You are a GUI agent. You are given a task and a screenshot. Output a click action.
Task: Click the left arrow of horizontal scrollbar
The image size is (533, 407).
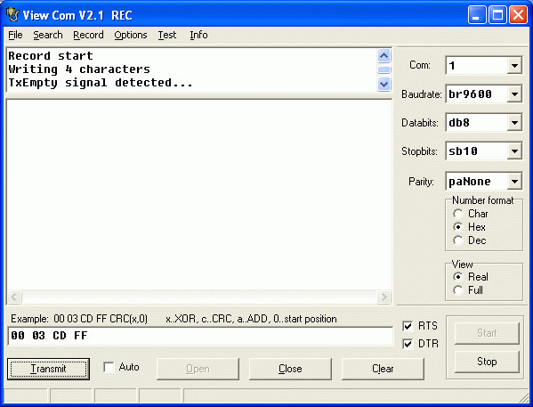(14, 297)
